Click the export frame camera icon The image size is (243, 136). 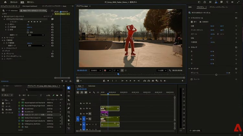153,81
